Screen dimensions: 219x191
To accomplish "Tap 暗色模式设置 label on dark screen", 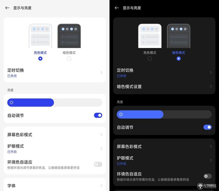I will 129,87.
